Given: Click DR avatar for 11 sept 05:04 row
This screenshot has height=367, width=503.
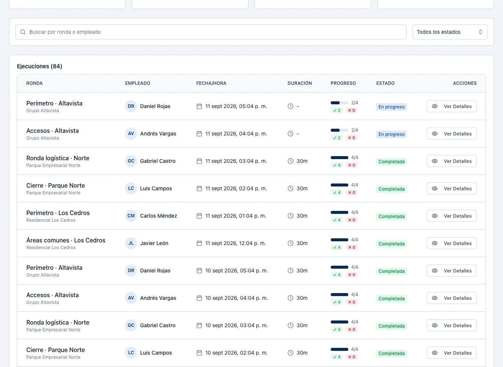Looking at the screenshot, I should tap(131, 106).
